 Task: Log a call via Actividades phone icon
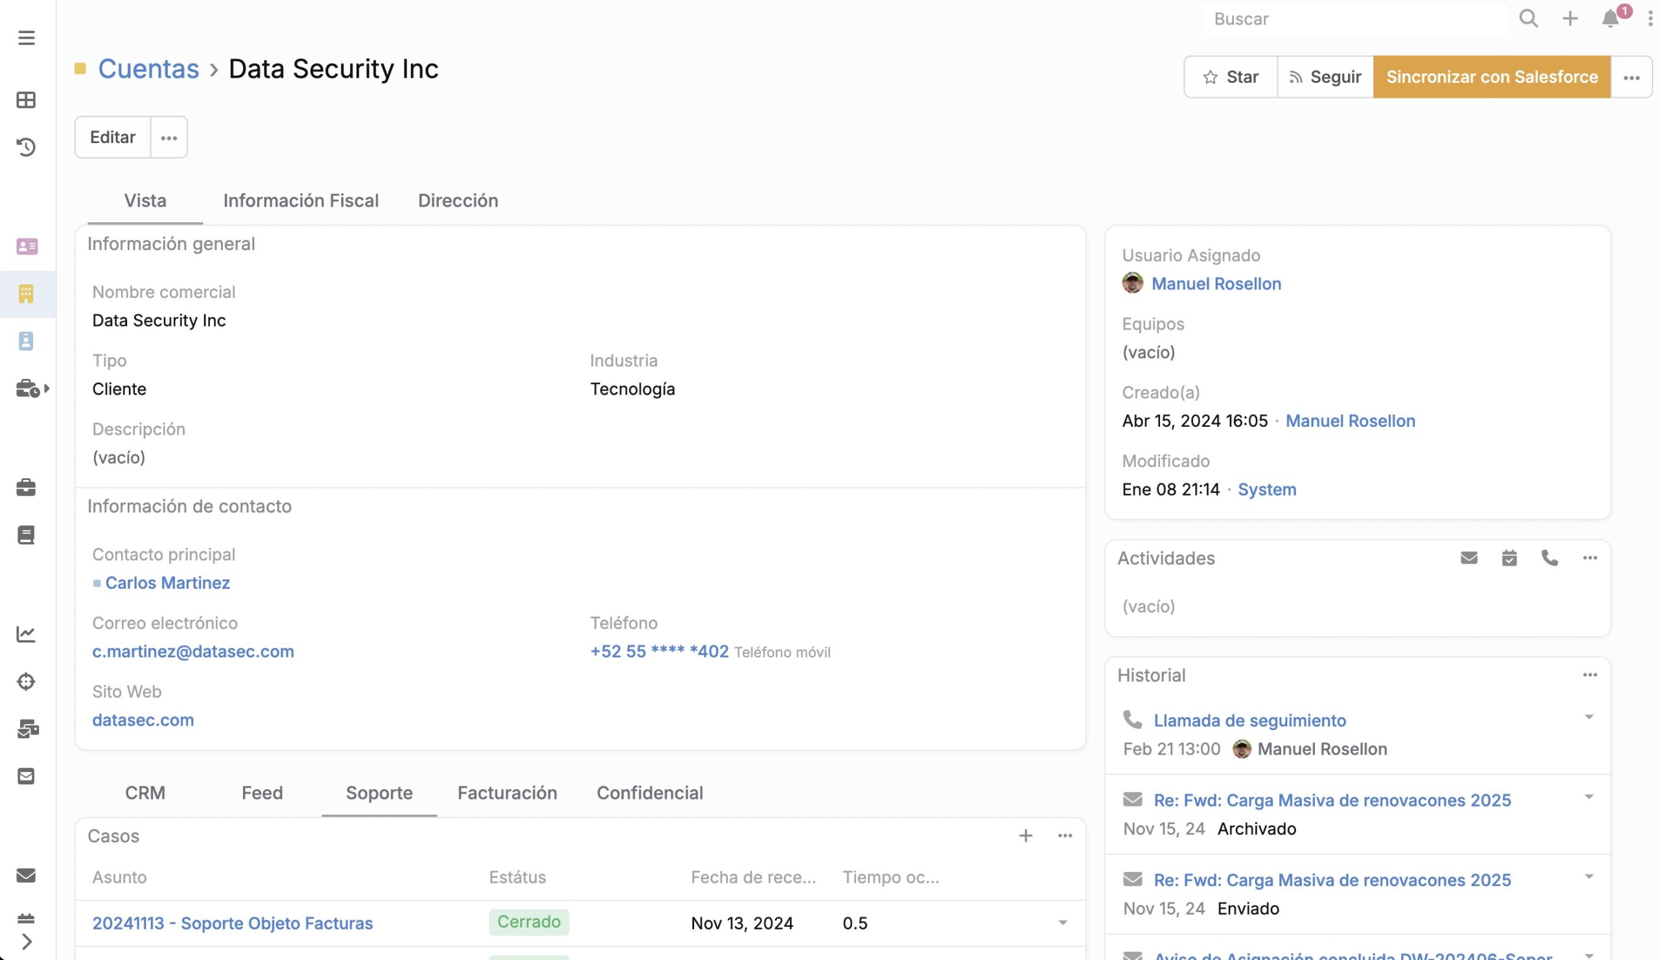click(x=1549, y=558)
